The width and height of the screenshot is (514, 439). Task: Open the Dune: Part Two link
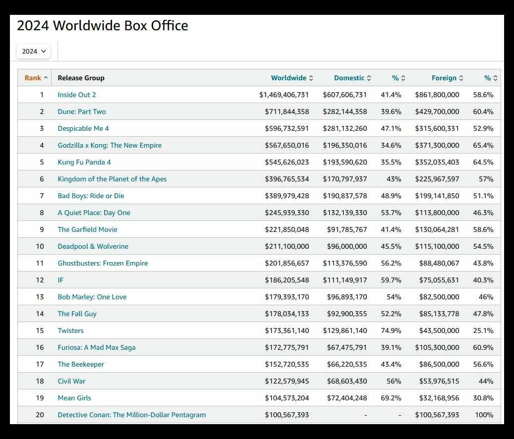tap(82, 111)
